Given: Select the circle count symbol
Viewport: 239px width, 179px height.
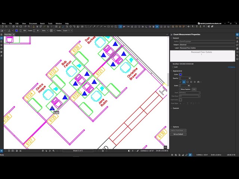Looking at the screenshot, I should pyautogui.click(x=191, y=82).
